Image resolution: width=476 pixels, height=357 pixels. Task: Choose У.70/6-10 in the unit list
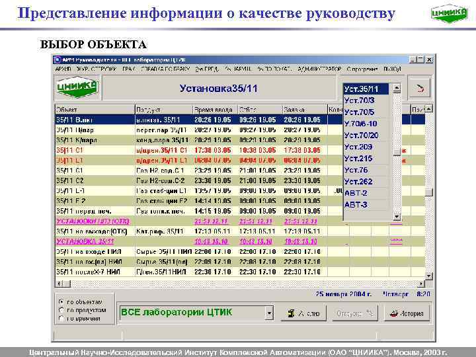click(366, 124)
